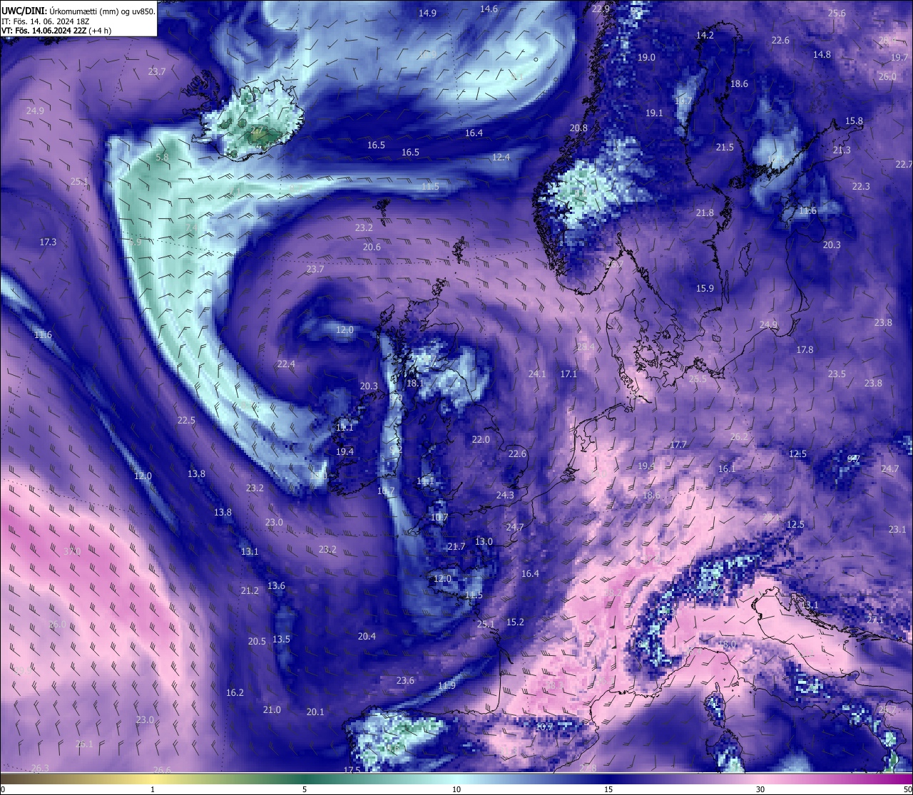Viewport: 913px width, 795px height.
Task: Click the map value 19.1
Action: coord(654,113)
